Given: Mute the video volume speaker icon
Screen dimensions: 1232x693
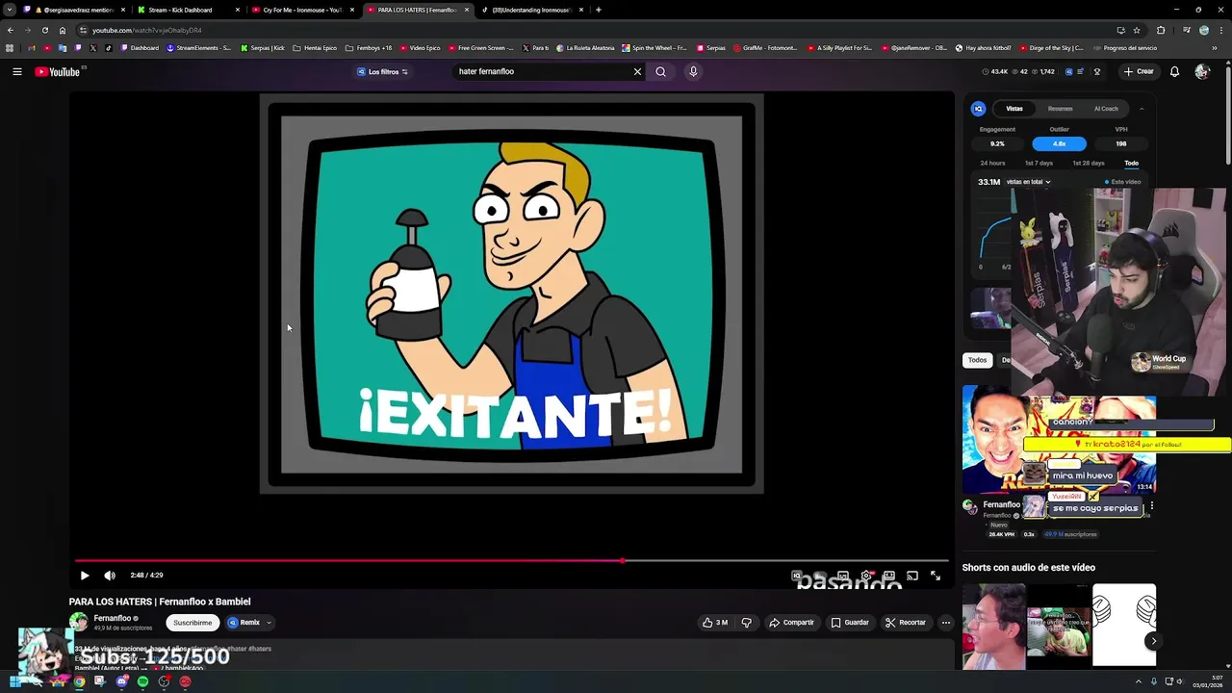Looking at the screenshot, I should point(110,576).
